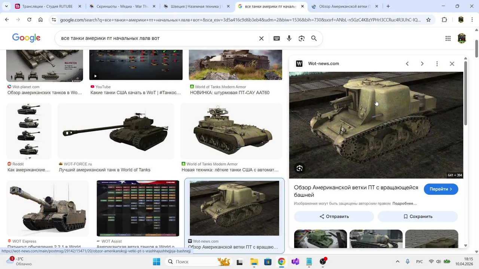This screenshot has height=269, width=479.
Task: Close the RUTUBE tab
Action: click(x=80, y=6)
